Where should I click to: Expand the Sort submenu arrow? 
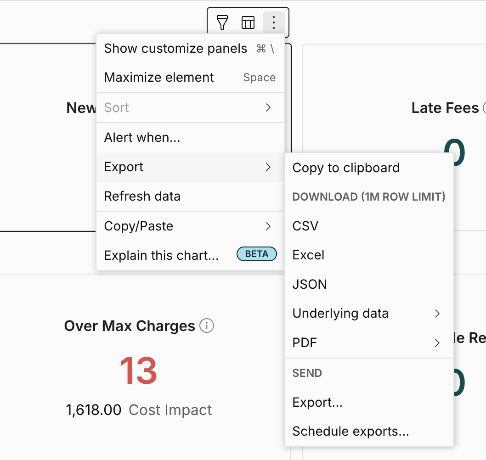click(x=268, y=107)
